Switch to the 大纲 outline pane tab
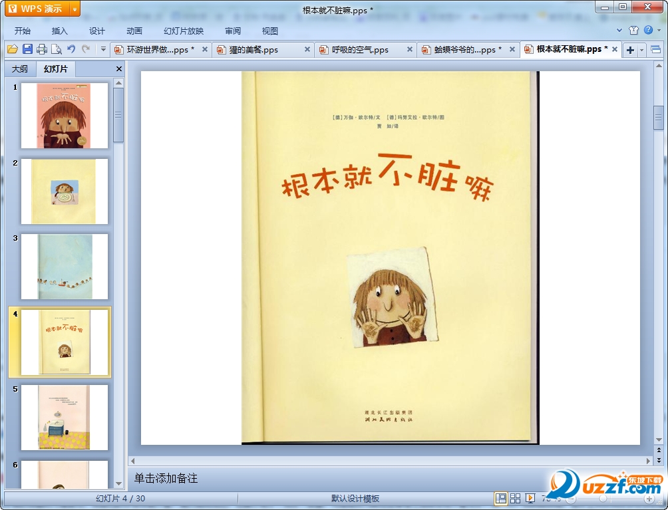 (x=19, y=68)
